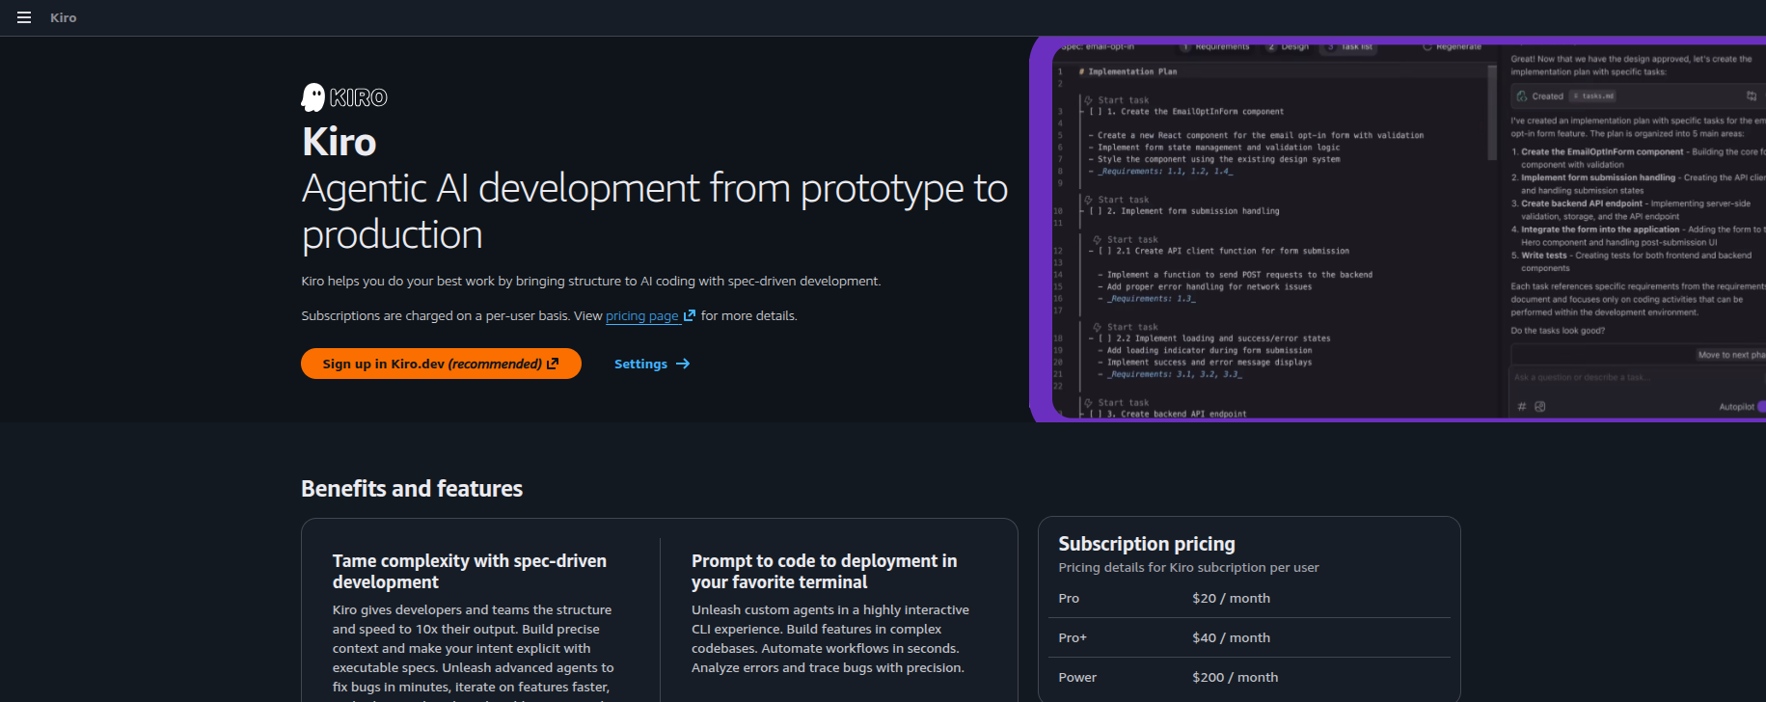Click the Kiro IDE preview screenshot
1766x702 pixels.
click(x=1398, y=229)
